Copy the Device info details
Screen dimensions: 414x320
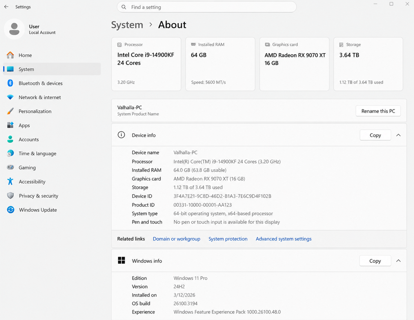pos(375,135)
